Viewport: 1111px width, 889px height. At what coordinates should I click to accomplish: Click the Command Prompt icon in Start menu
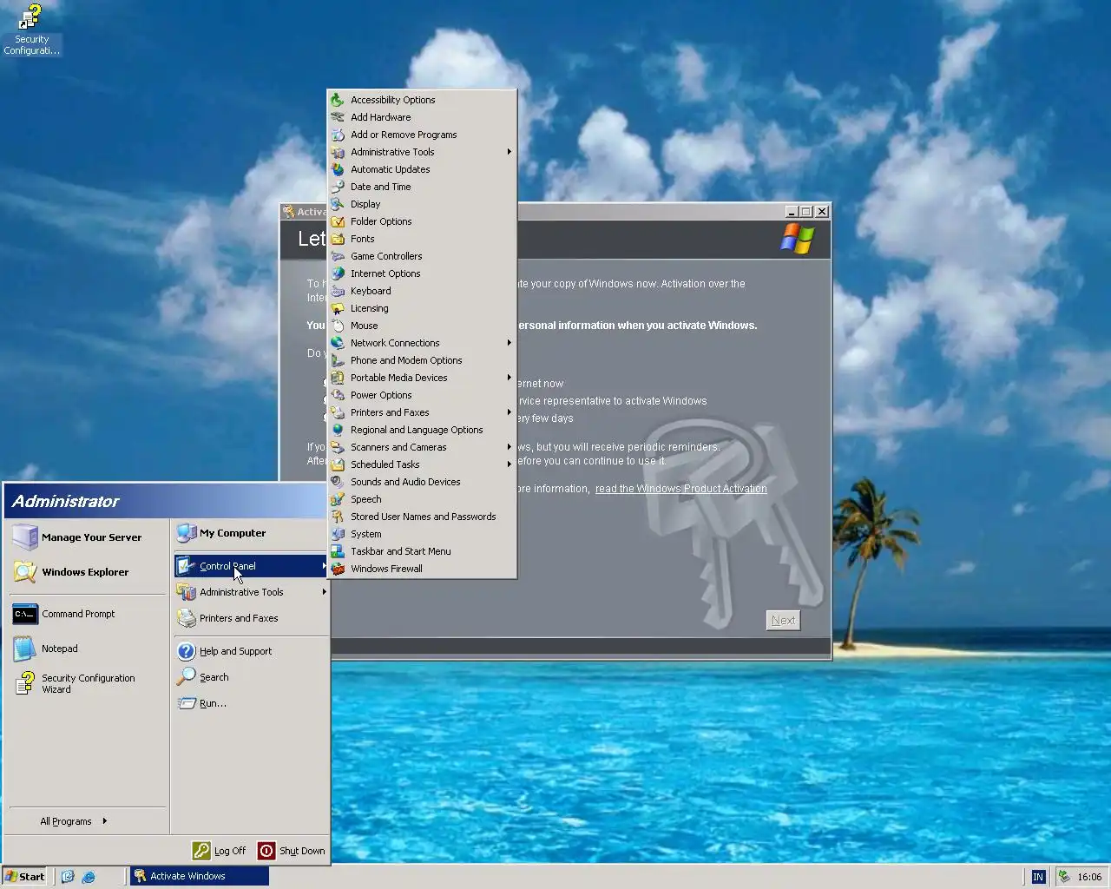pos(25,614)
